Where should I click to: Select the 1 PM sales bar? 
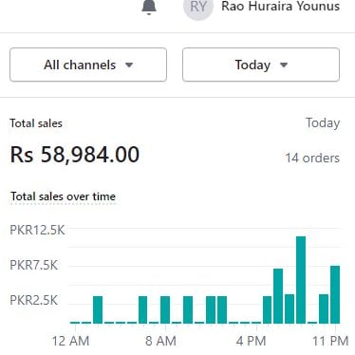tap(222, 309)
